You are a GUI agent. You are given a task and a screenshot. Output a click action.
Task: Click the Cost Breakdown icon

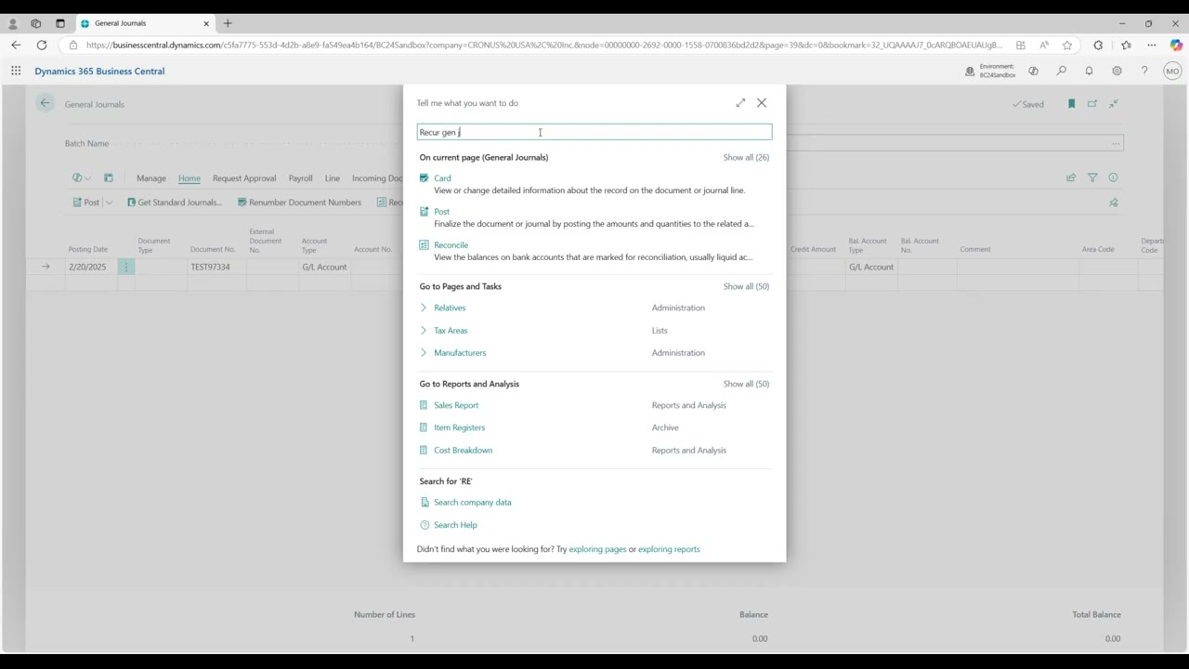tap(424, 450)
